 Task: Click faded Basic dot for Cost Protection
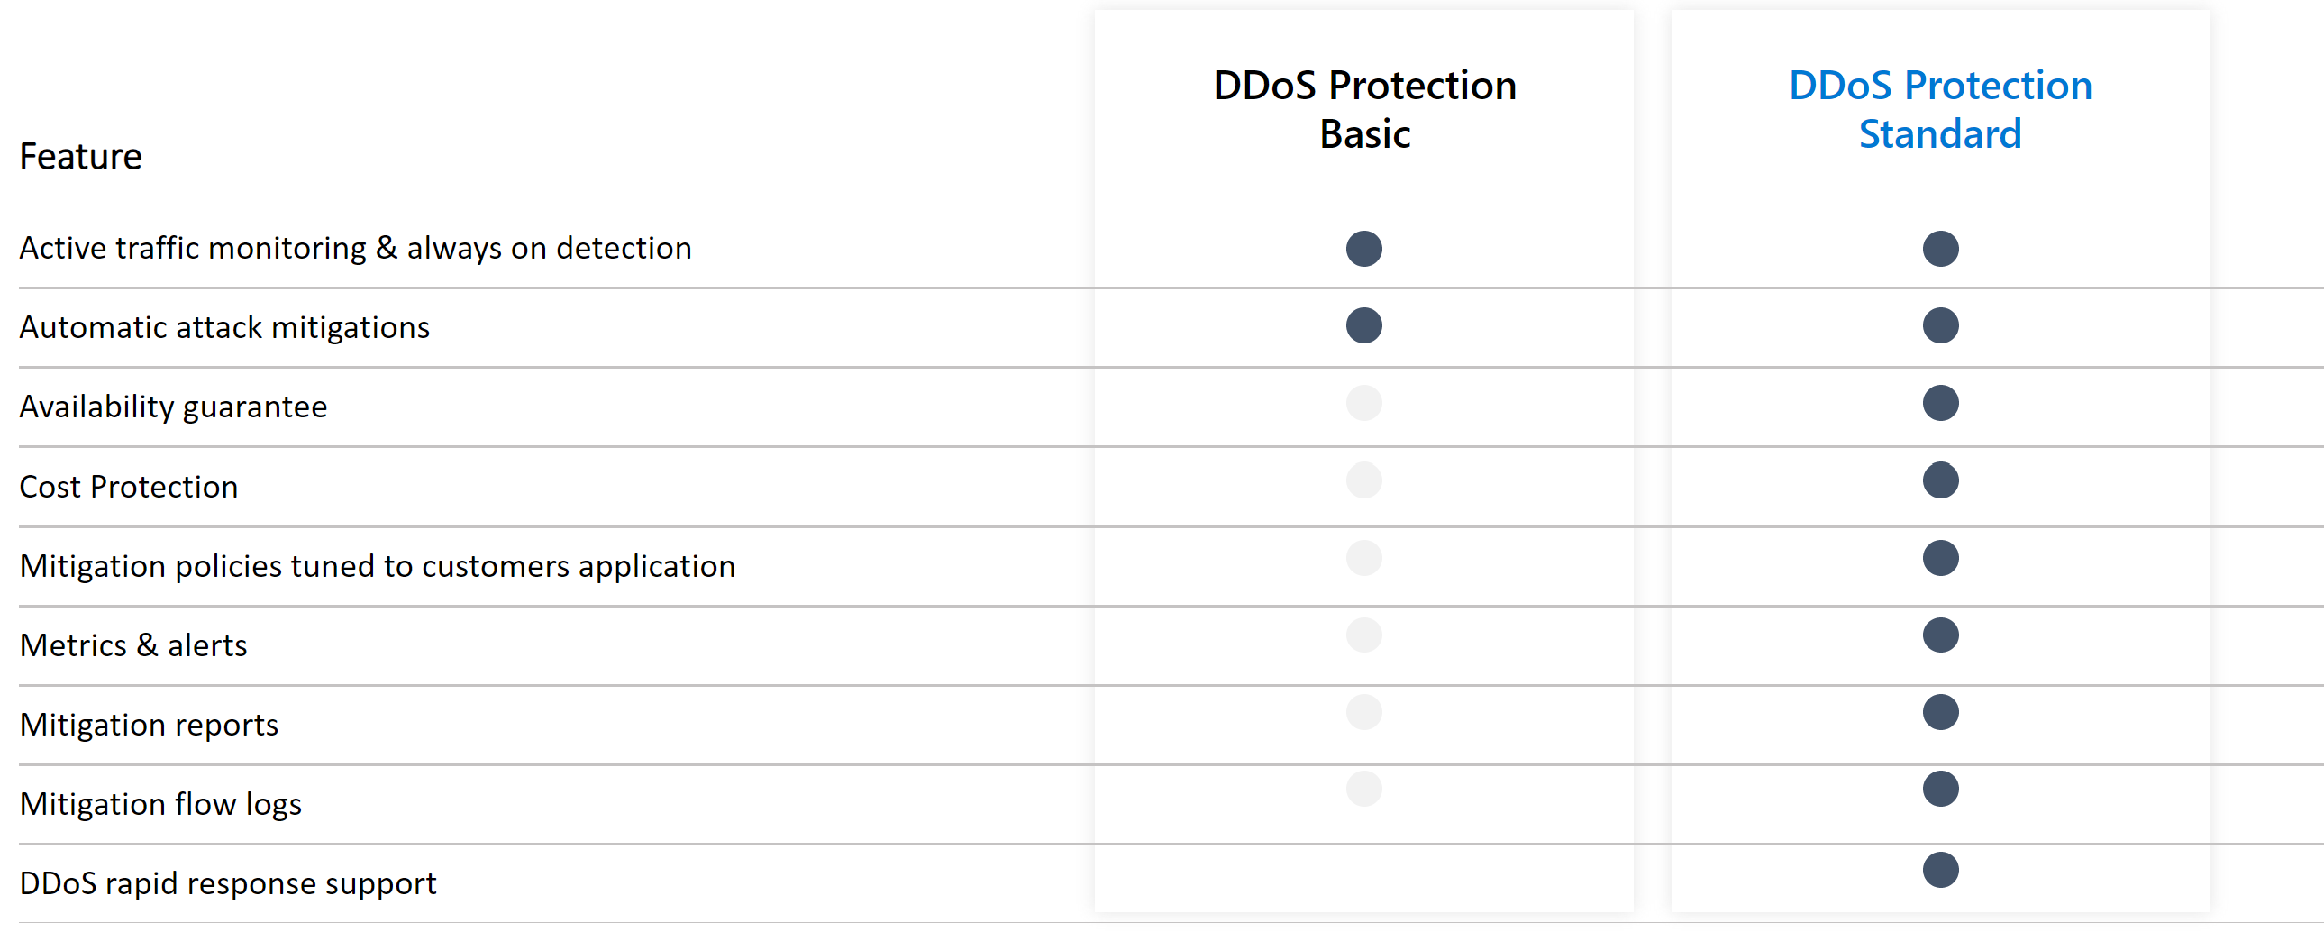(x=1364, y=480)
